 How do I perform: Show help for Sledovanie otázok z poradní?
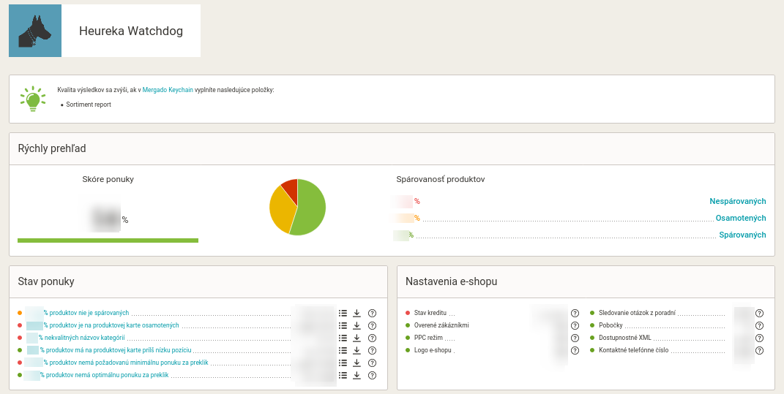pos(760,313)
